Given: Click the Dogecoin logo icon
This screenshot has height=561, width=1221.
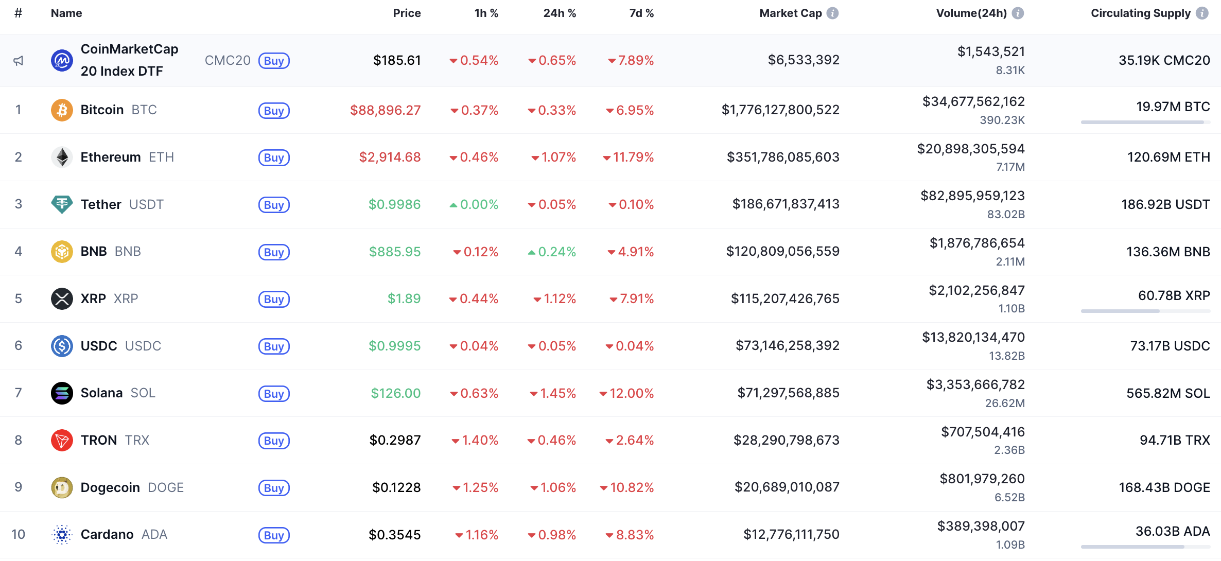Looking at the screenshot, I should click(x=62, y=487).
